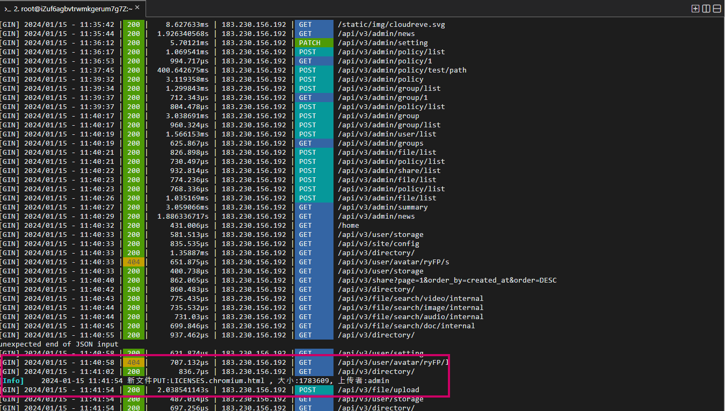
Task: Click the terminal prompt icon on the tab
Action: tap(8, 9)
